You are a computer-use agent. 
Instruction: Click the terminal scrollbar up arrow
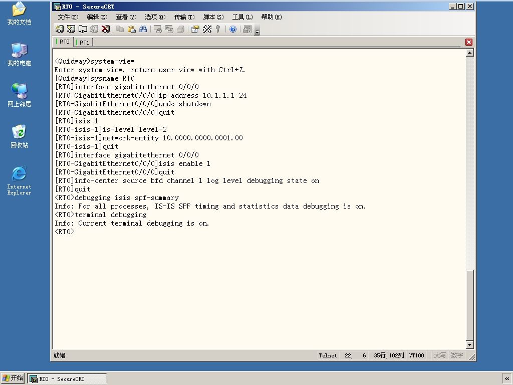tap(470, 53)
